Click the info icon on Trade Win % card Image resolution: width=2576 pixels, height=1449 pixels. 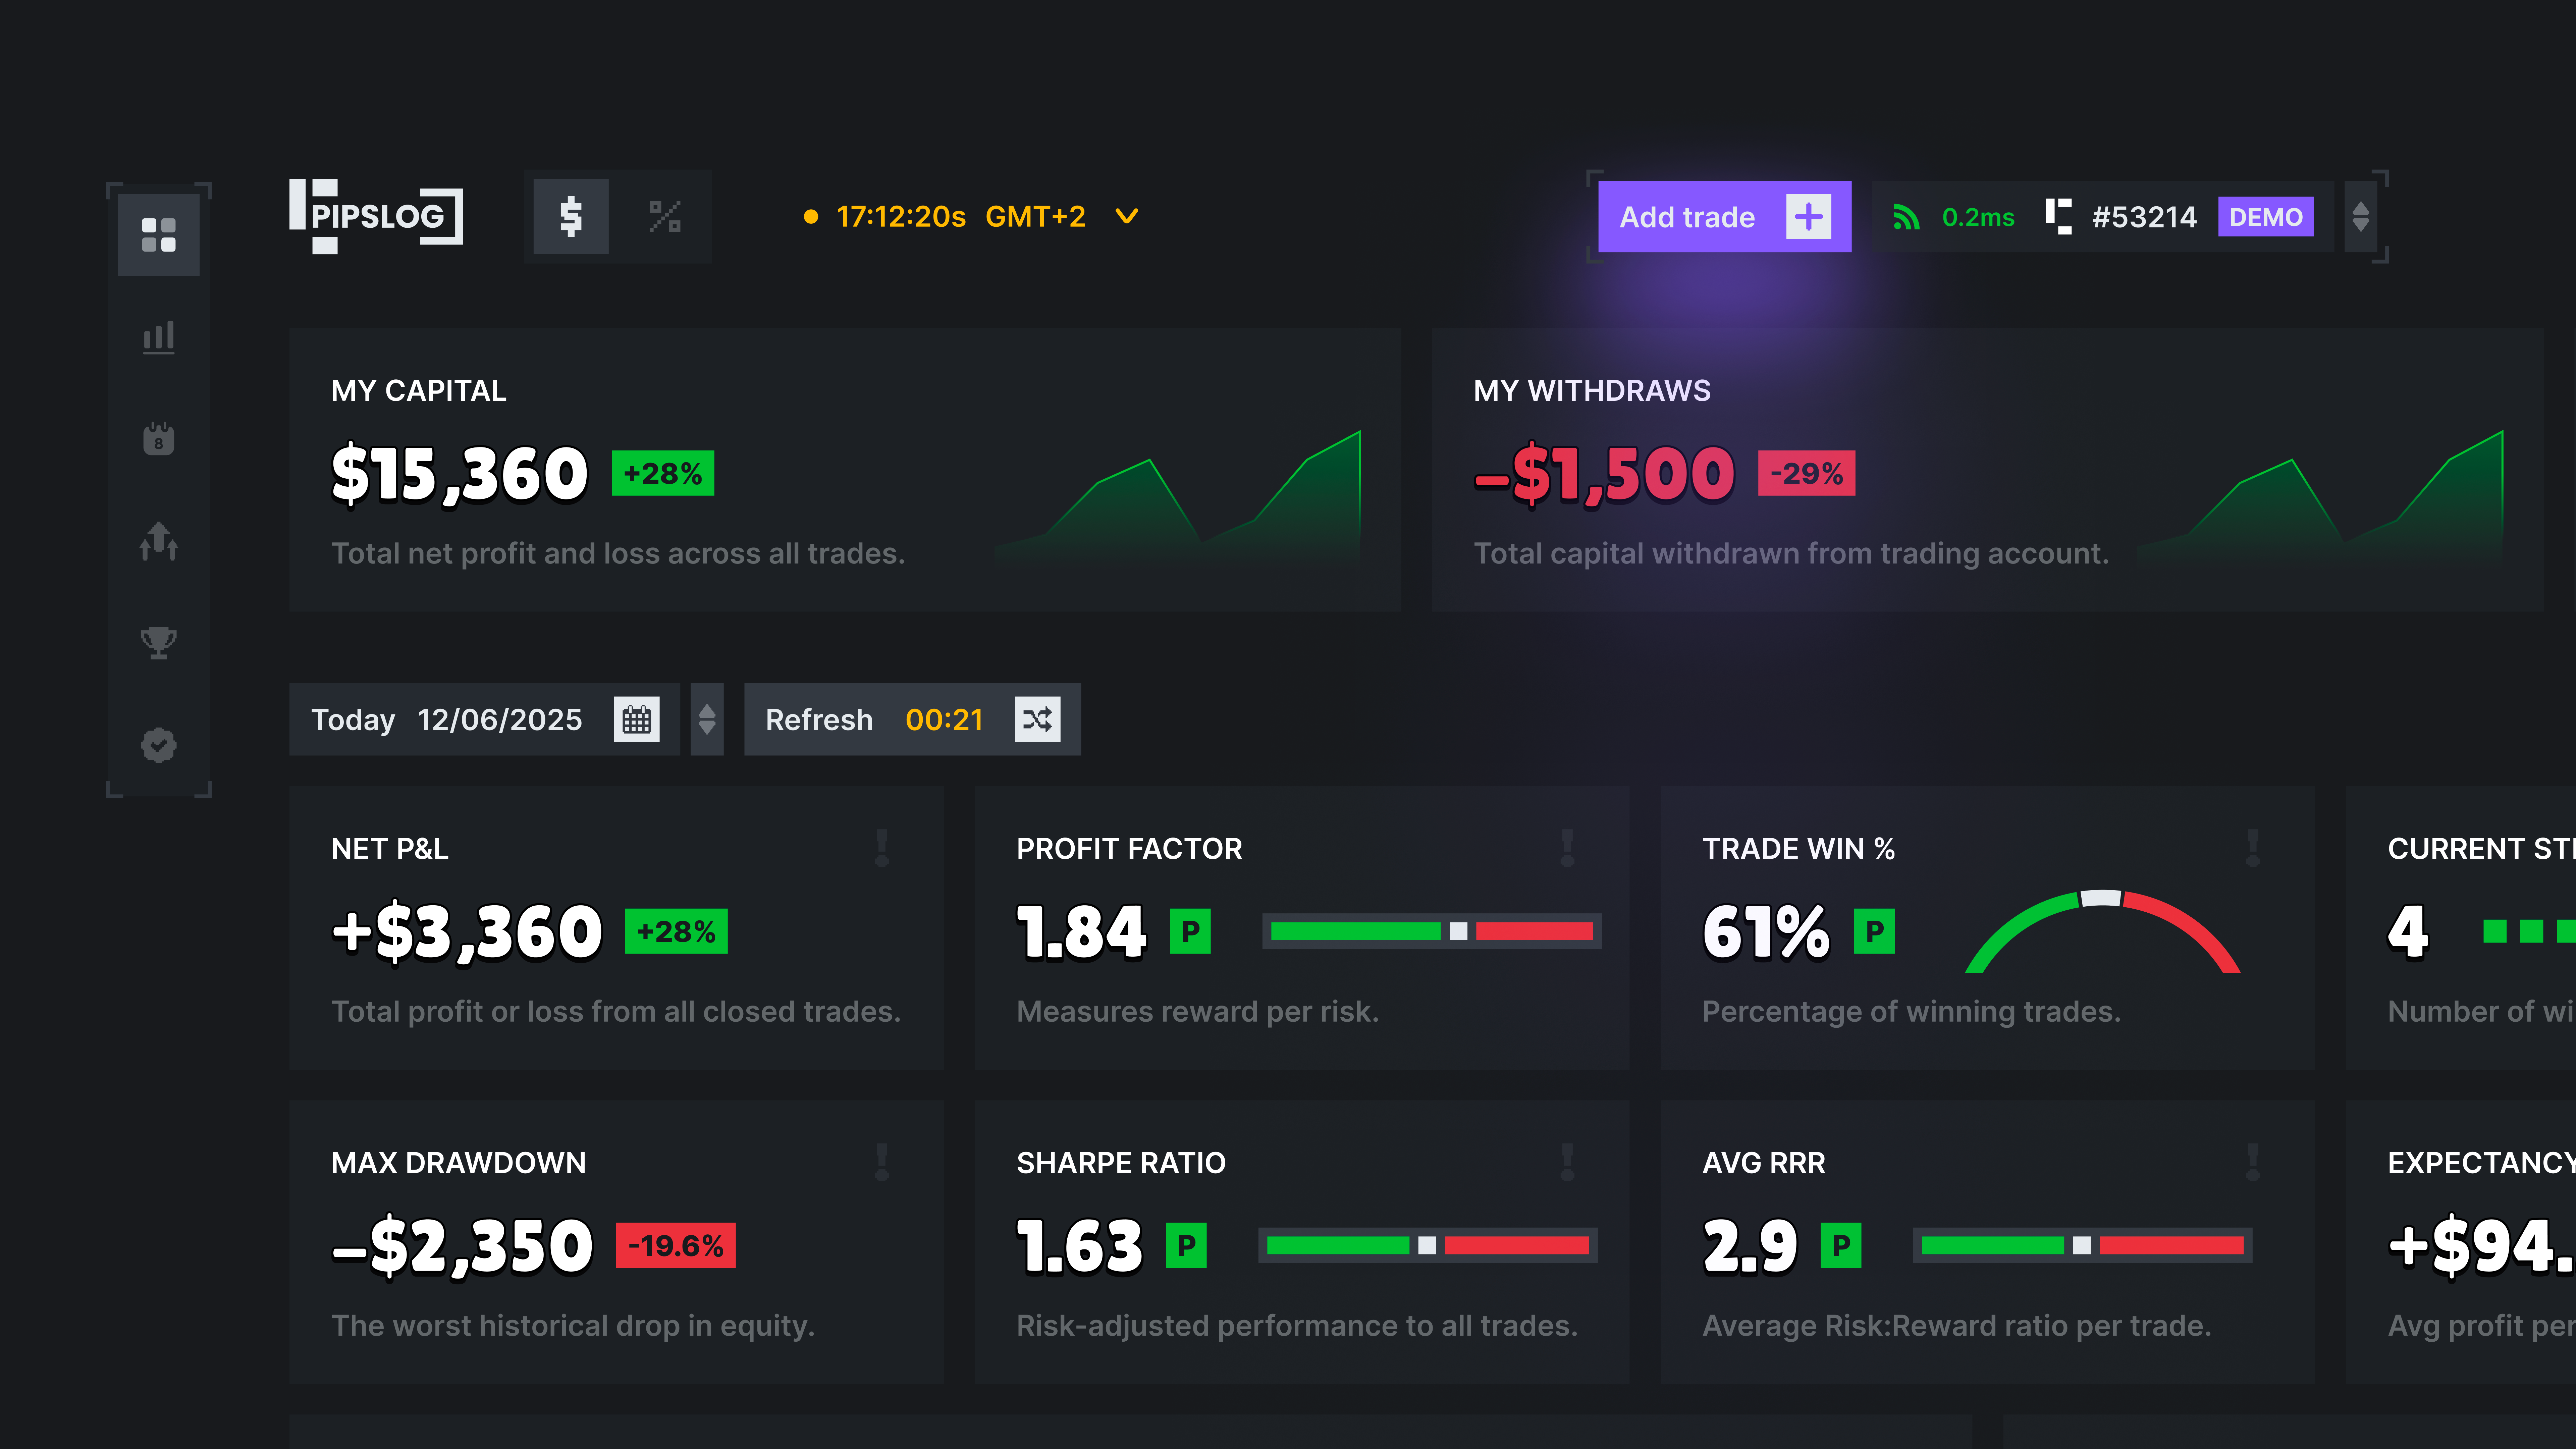2253,848
